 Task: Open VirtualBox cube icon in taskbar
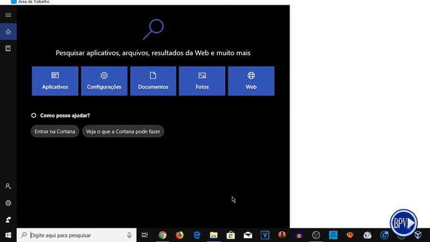(418, 235)
